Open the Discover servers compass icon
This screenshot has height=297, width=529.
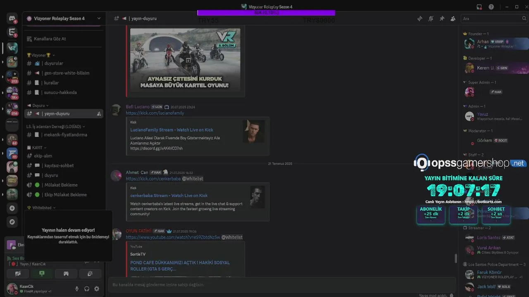[x=12, y=222]
